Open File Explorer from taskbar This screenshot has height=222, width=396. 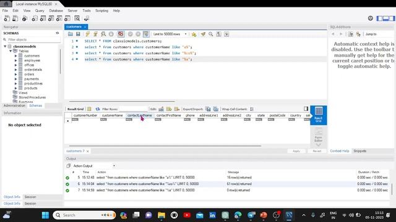(161, 215)
